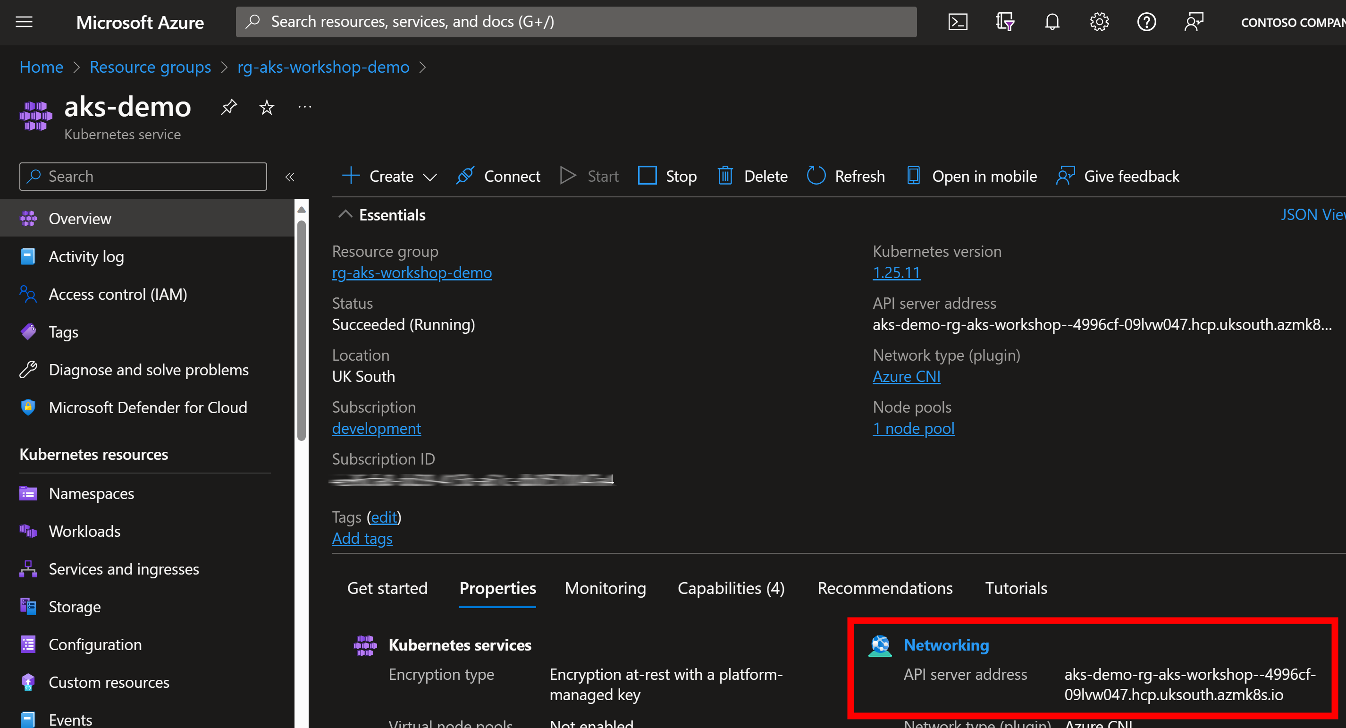
Task: Open Services and ingresses
Action: (146, 568)
